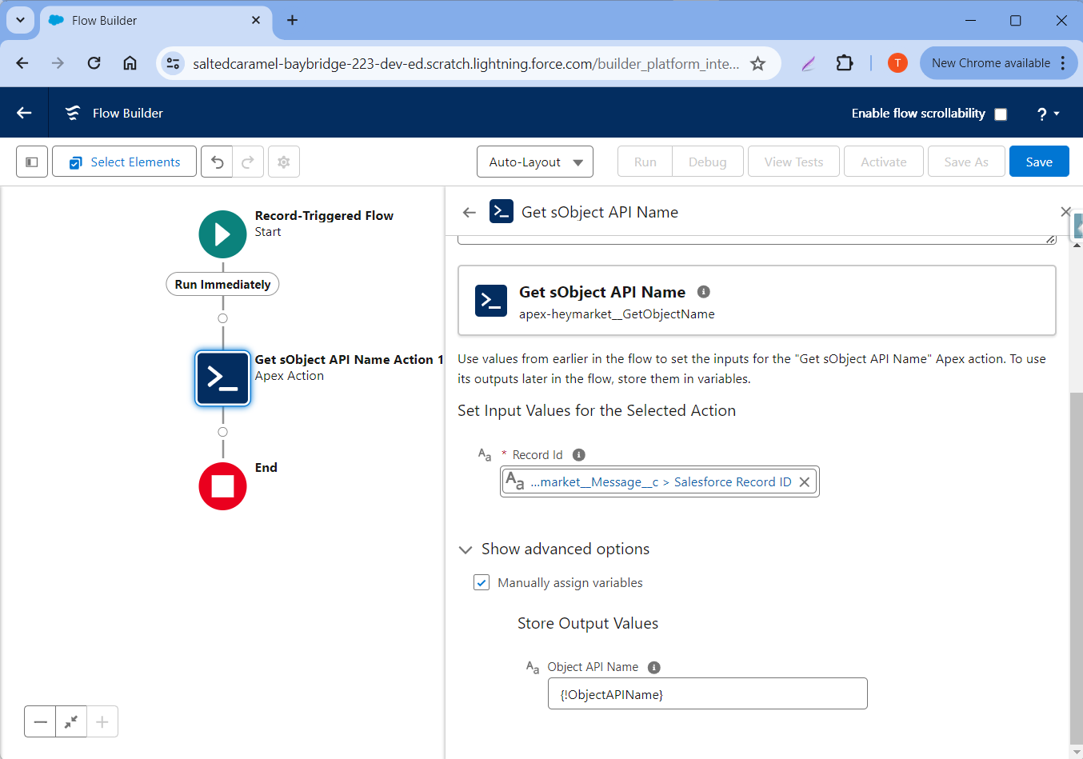The image size is (1083, 759).
Task: Uncheck Manually assign variables
Action: point(482,582)
